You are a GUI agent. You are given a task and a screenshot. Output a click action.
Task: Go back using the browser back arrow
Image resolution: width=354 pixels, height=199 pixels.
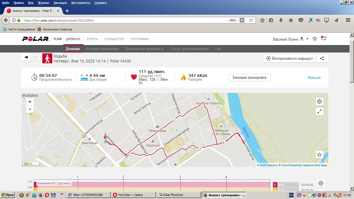[6, 20]
